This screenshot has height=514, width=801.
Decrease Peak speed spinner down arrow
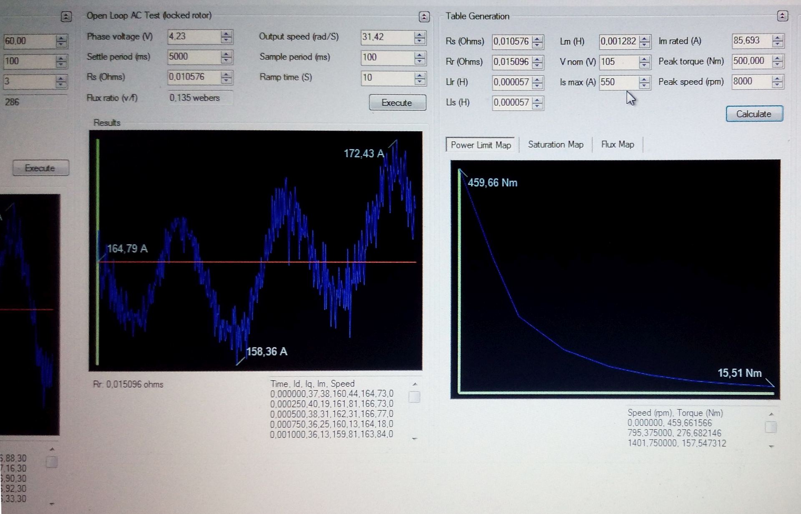(x=777, y=85)
